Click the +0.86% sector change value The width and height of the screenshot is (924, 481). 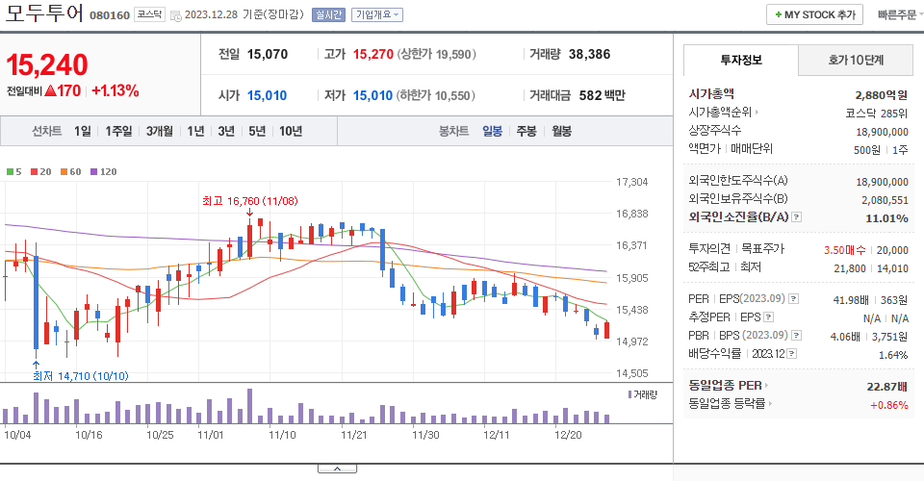click(889, 405)
